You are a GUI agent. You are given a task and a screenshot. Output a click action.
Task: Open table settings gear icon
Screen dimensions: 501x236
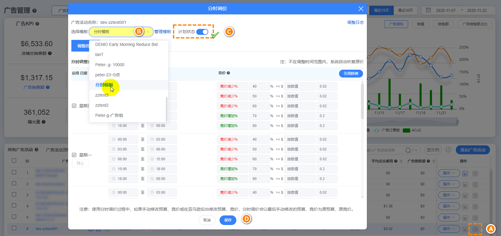448,150
